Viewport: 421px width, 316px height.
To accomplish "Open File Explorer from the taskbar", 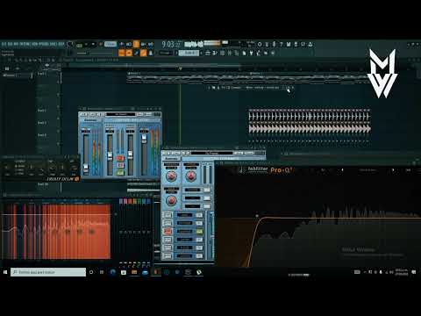I will (x=134, y=272).
